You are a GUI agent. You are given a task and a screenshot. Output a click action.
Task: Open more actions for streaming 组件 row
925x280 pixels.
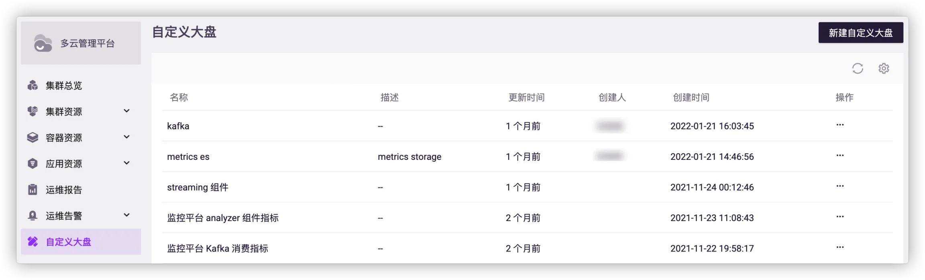click(x=840, y=186)
